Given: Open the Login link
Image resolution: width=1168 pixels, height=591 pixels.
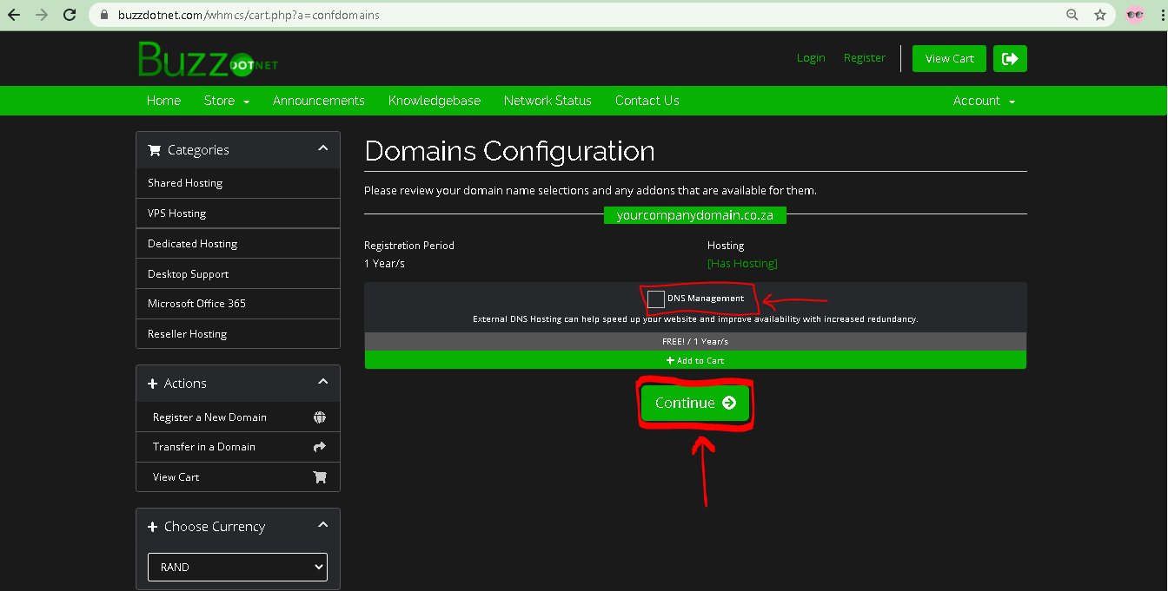Looking at the screenshot, I should [811, 58].
